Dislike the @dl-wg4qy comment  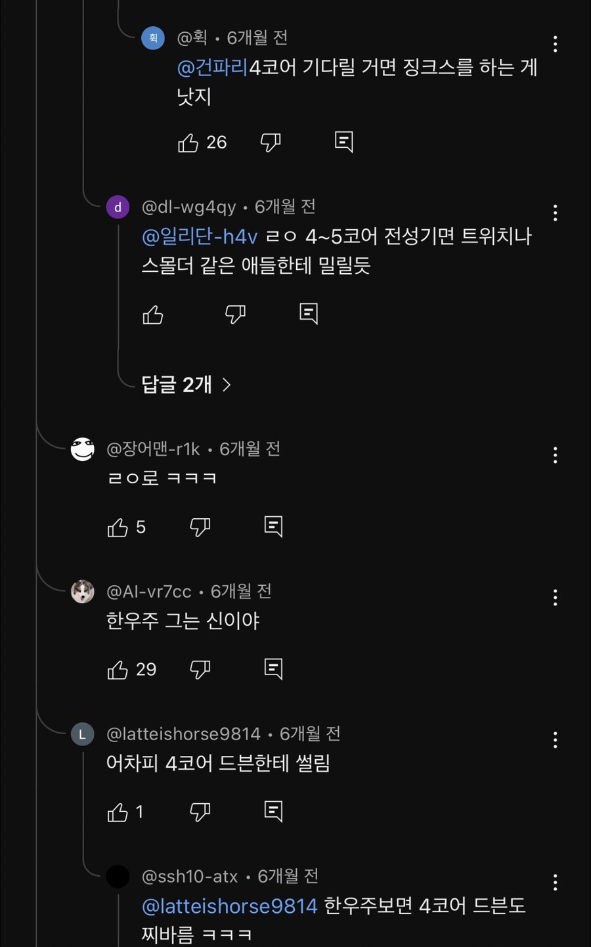(235, 314)
